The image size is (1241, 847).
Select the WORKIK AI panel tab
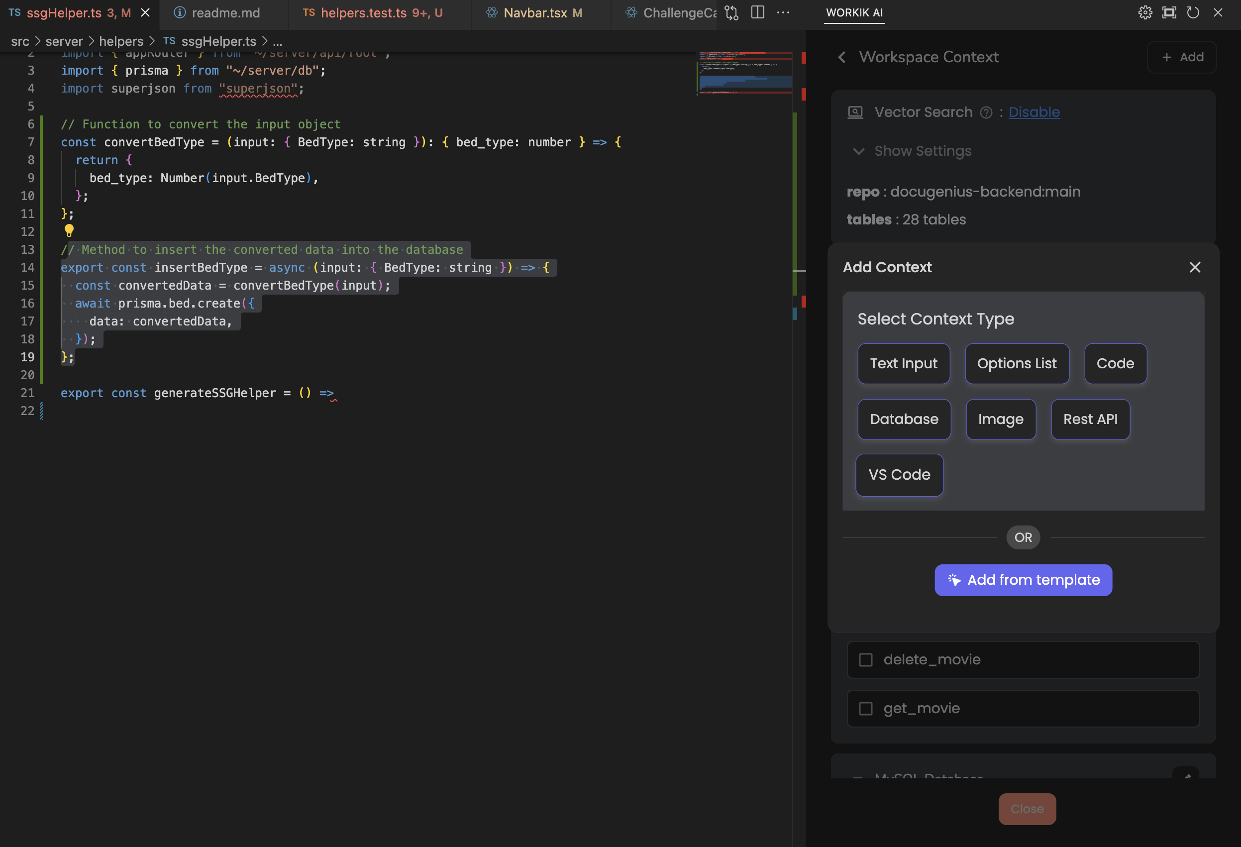(x=854, y=13)
